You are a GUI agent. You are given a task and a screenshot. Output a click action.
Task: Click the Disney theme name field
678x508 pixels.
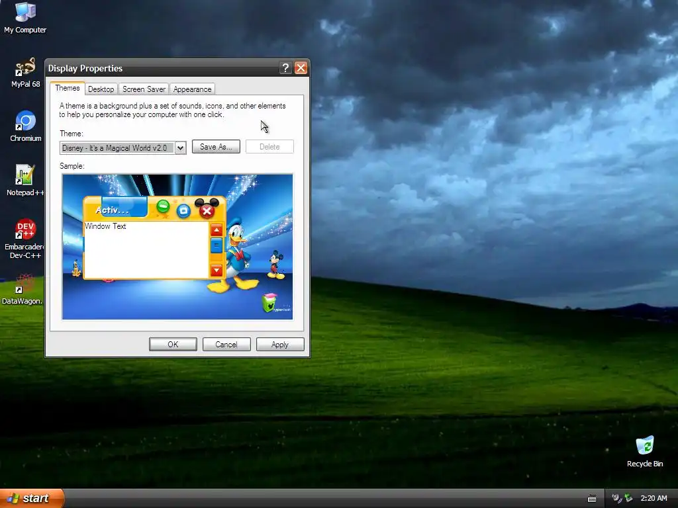tap(117, 148)
